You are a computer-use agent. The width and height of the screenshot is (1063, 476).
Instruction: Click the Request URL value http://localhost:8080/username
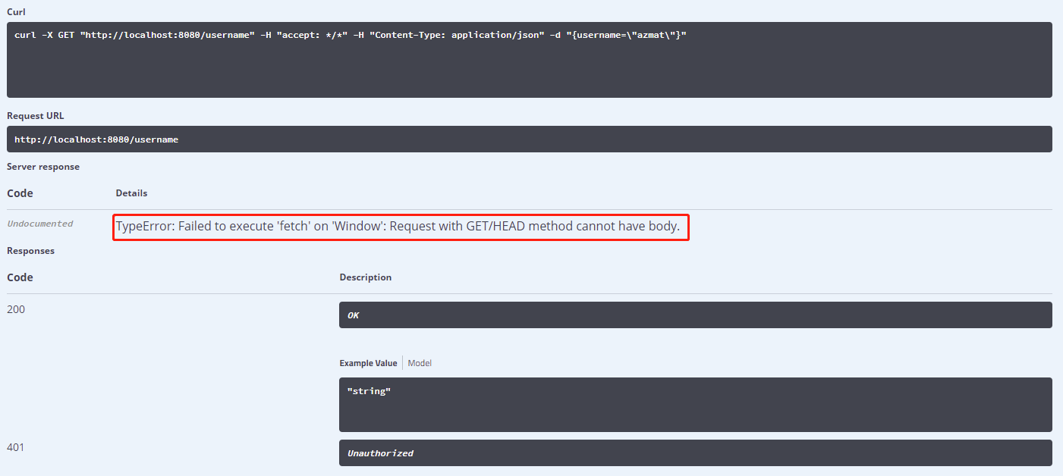click(530, 139)
